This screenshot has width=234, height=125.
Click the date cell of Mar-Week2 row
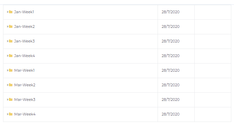pos(176,85)
